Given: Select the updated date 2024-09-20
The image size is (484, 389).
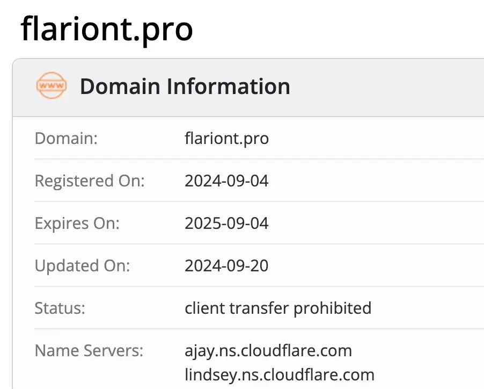Looking at the screenshot, I should [226, 265].
